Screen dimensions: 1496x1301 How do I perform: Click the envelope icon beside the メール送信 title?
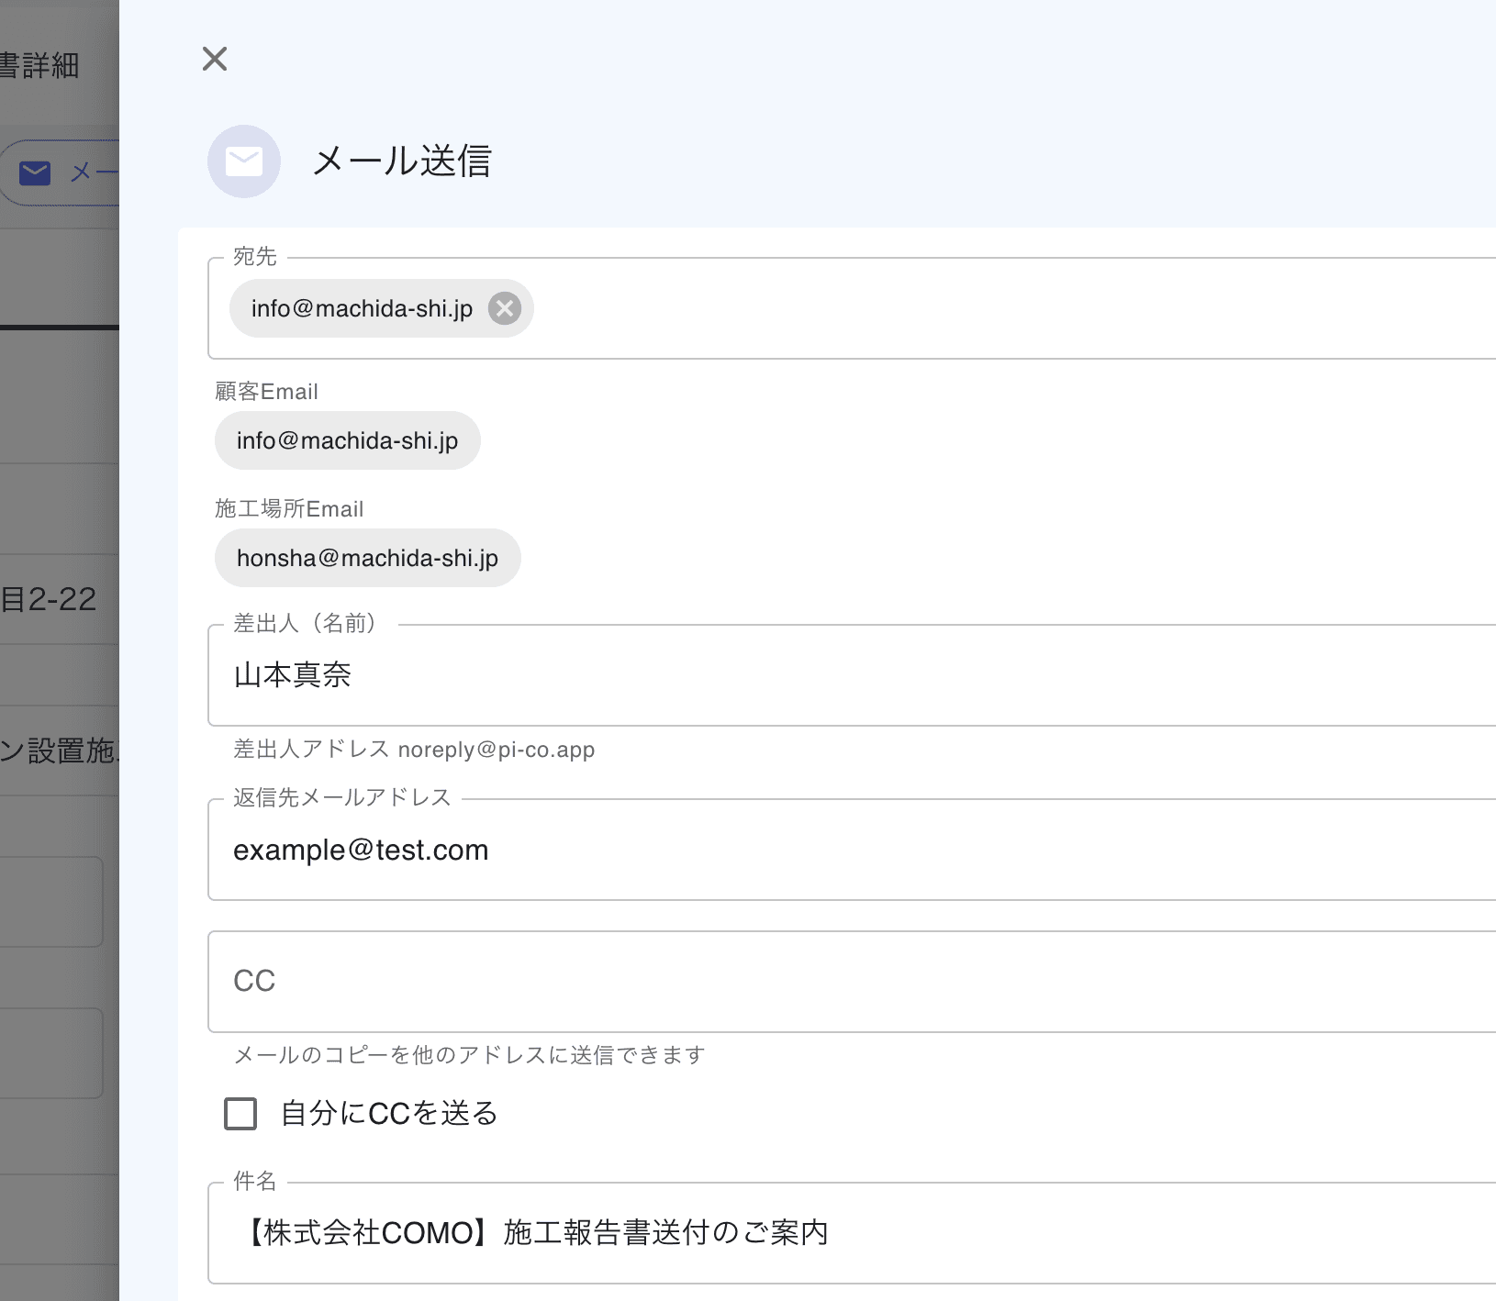pos(243,161)
